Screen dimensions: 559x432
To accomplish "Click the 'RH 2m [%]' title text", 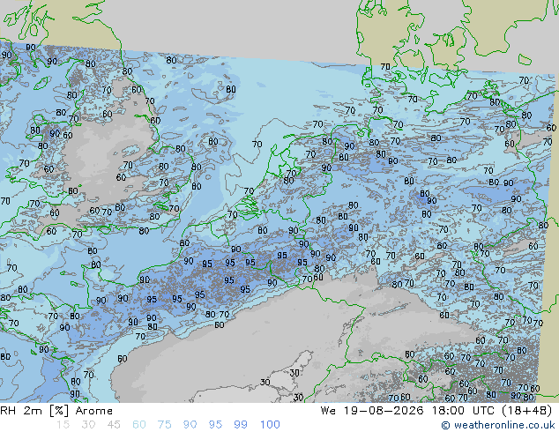I will [34, 411].
